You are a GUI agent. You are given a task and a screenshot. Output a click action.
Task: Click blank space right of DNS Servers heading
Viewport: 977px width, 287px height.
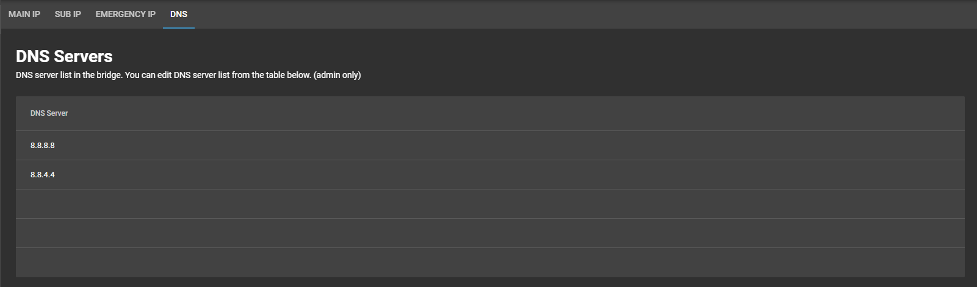537,56
